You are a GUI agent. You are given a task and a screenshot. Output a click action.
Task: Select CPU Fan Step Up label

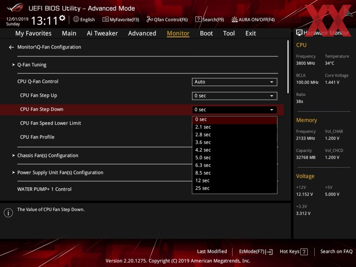coord(38,95)
